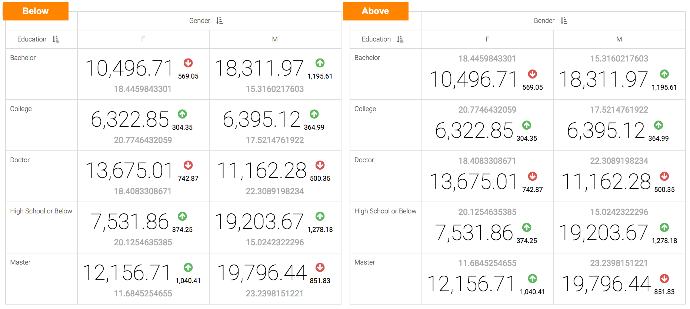Click the M column header in Below table
This screenshot has width=690, height=309.
[275, 39]
